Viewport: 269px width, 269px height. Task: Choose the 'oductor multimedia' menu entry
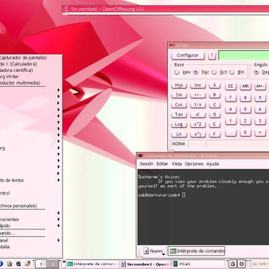point(20,83)
